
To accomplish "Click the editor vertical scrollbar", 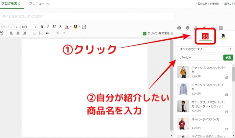I will (x=171, y=86).
